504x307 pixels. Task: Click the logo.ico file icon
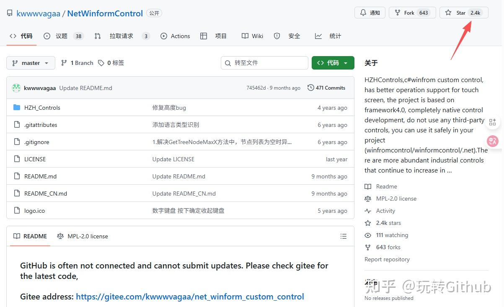pos(17,211)
